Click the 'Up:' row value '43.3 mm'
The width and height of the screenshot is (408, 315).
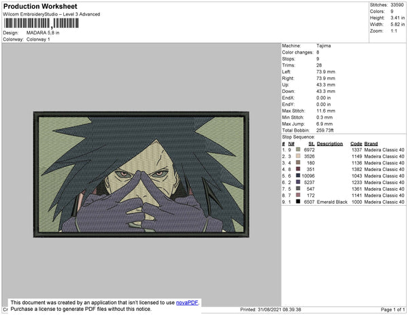[x=326, y=85]
